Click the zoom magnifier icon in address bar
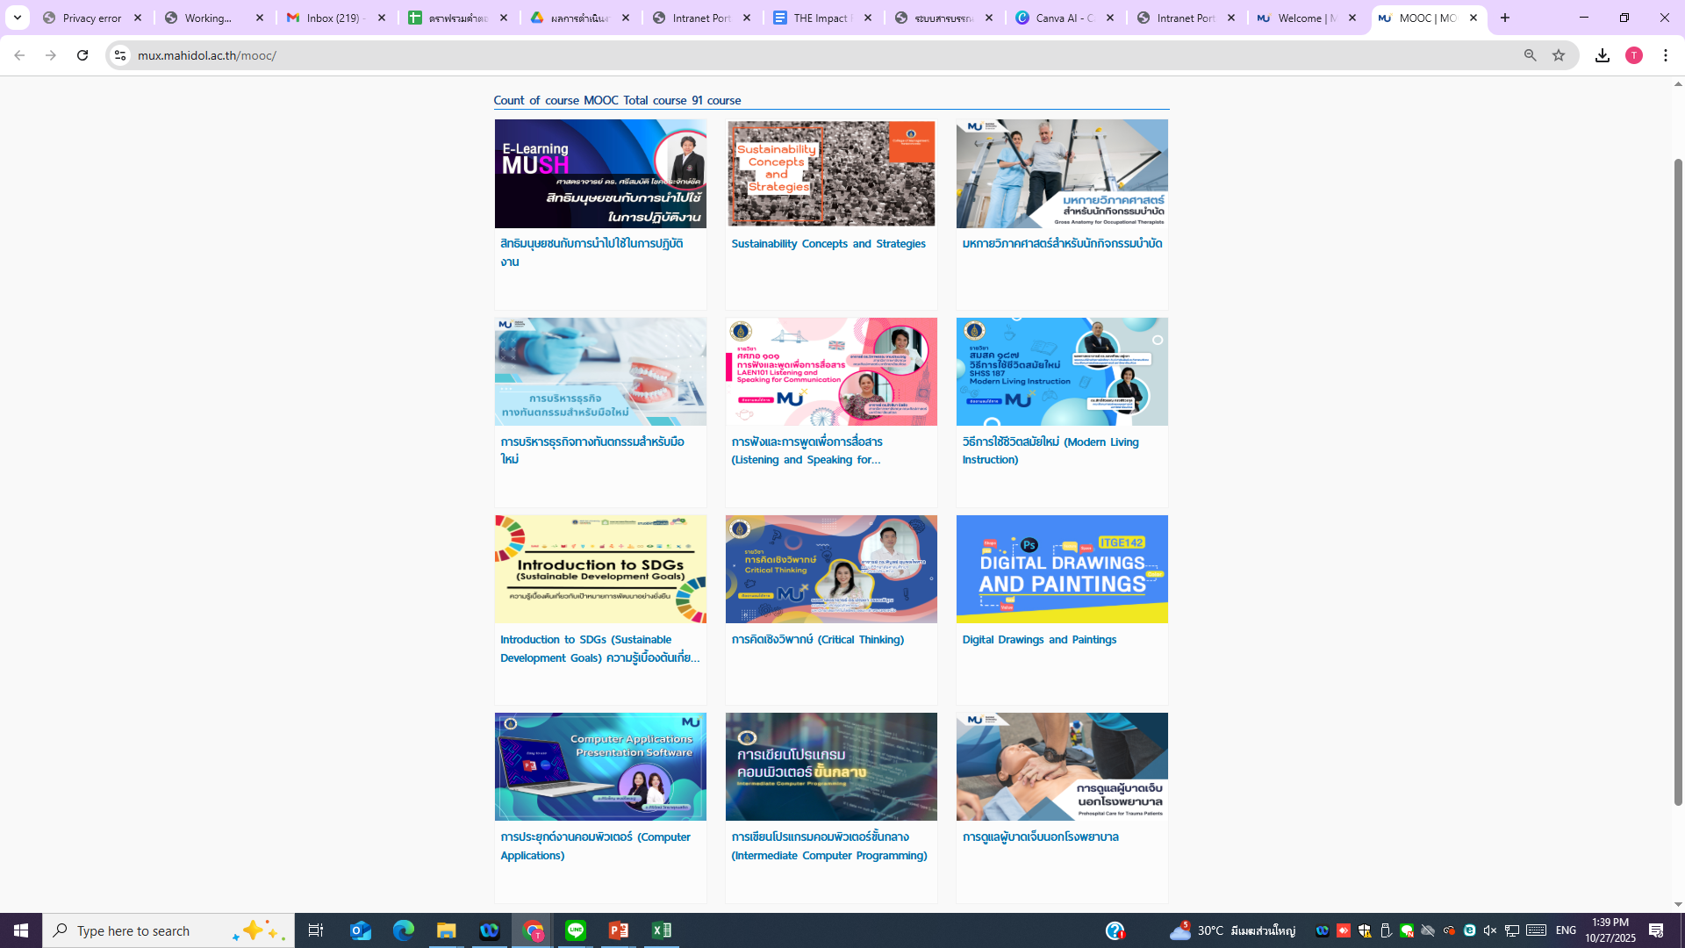 click(x=1530, y=55)
